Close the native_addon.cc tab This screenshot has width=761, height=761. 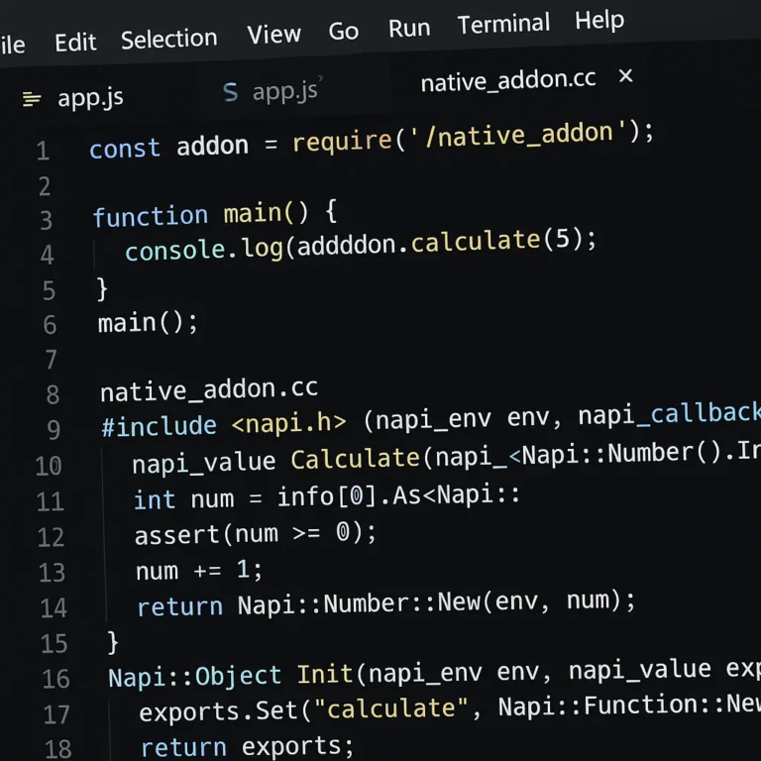point(625,75)
